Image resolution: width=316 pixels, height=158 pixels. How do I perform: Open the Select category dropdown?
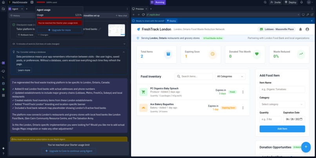point(282,104)
